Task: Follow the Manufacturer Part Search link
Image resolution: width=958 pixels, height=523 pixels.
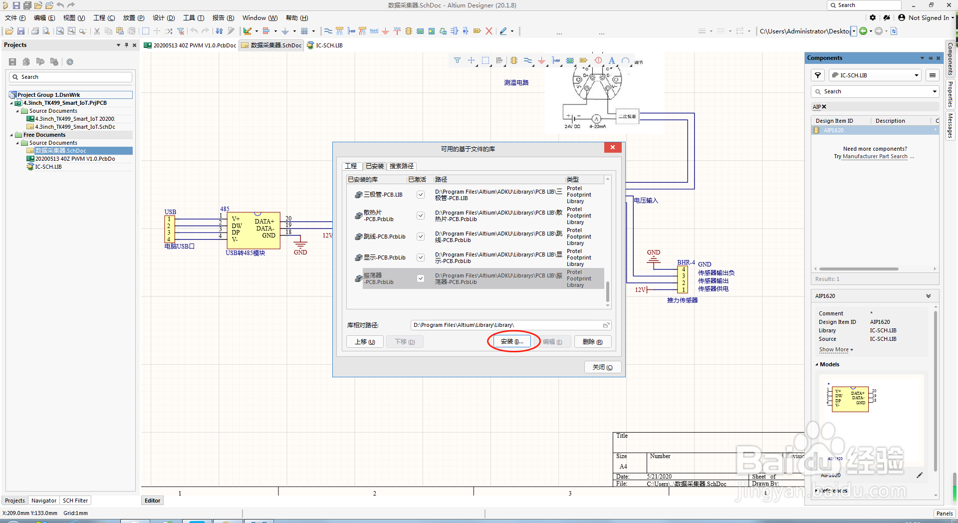Action: click(875, 157)
